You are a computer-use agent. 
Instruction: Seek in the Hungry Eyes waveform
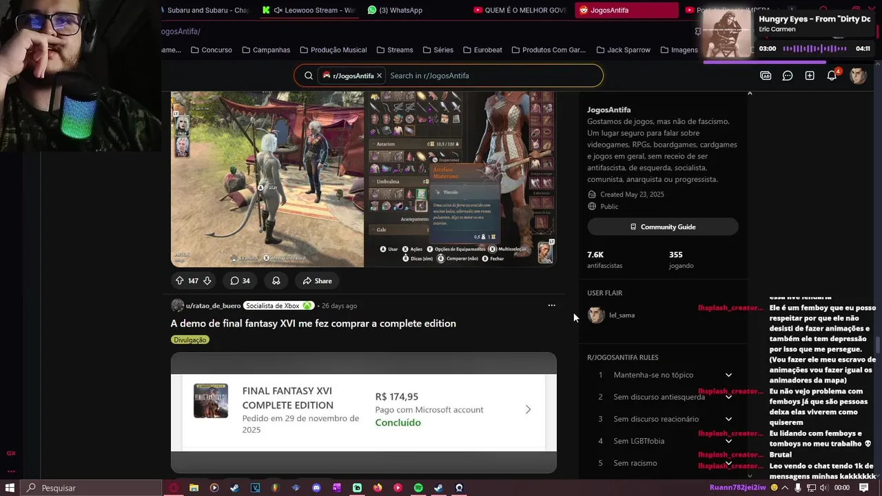pyautogui.click(x=814, y=49)
